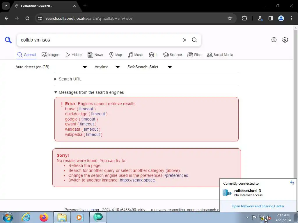Open the https://searx.space link

(137, 180)
